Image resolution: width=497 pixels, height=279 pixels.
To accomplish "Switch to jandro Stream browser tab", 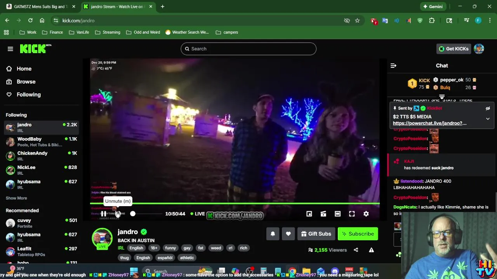I will click(117, 7).
